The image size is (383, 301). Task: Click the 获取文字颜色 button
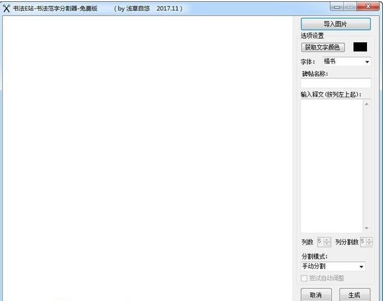pyautogui.click(x=323, y=47)
